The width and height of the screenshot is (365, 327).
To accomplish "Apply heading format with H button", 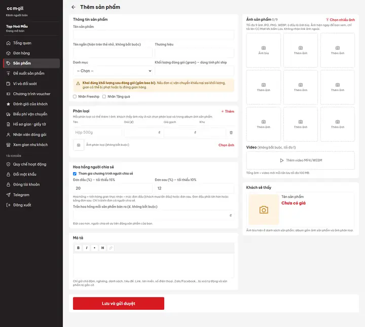I will (x=102, y=248).
